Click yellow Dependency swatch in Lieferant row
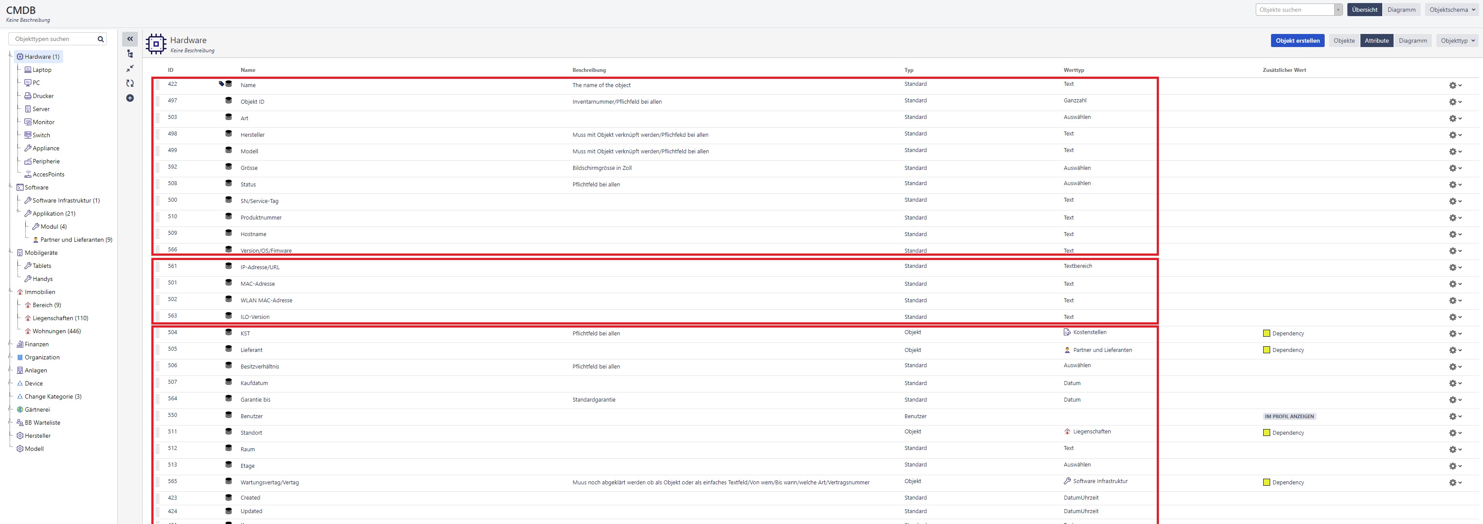1483x524 pixels. (x=1267, y=350)
